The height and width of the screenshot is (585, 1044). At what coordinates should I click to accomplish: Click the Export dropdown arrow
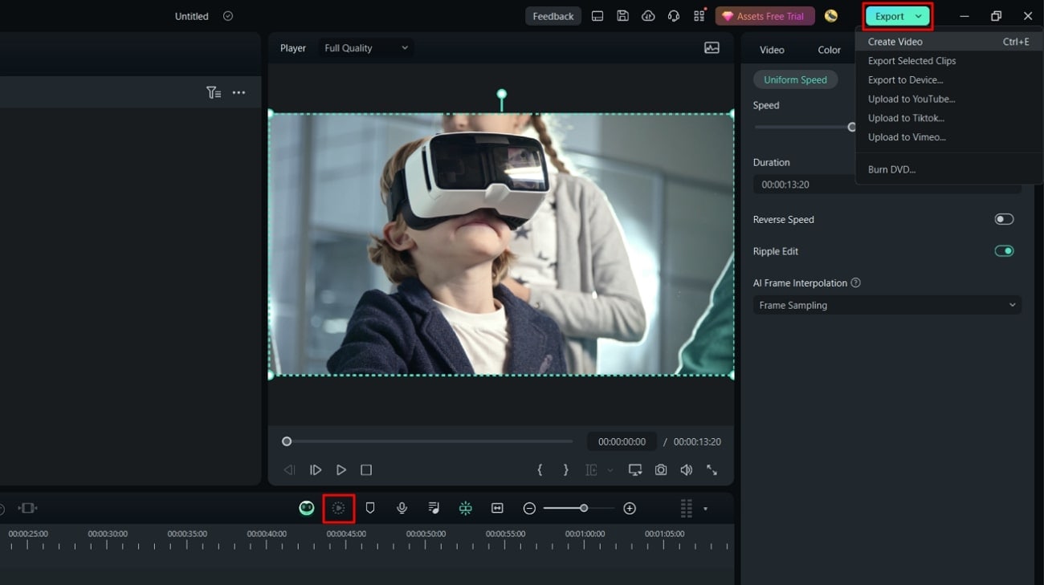918,16
